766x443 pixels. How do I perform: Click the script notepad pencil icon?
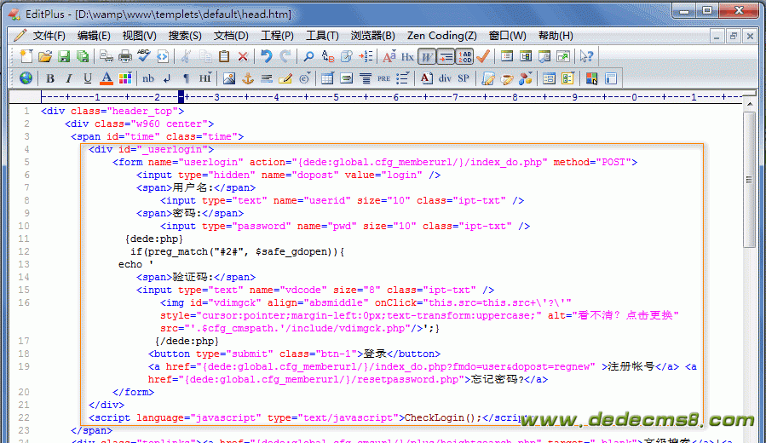tap(488, 78)
